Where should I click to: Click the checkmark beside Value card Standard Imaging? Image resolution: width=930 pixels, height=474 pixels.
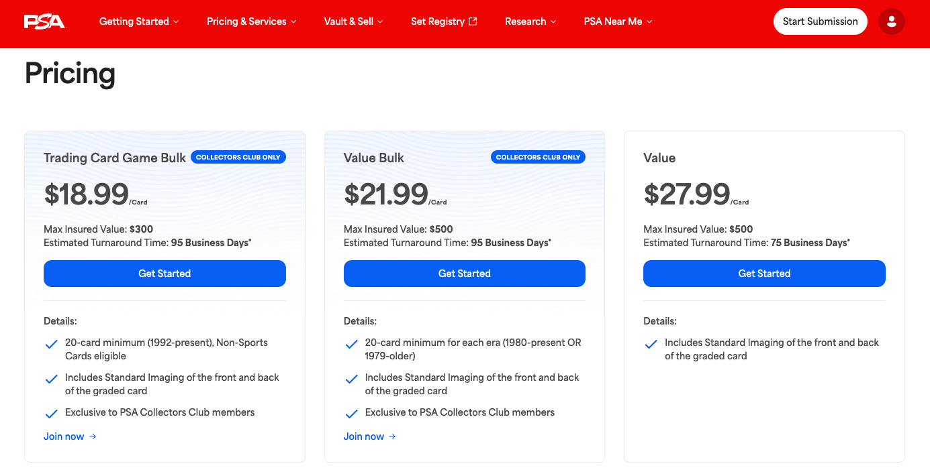pyautogui.click(x=651, y=344)
